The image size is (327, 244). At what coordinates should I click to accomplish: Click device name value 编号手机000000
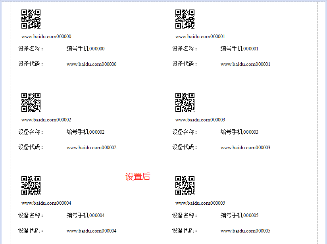click(85, 48)
